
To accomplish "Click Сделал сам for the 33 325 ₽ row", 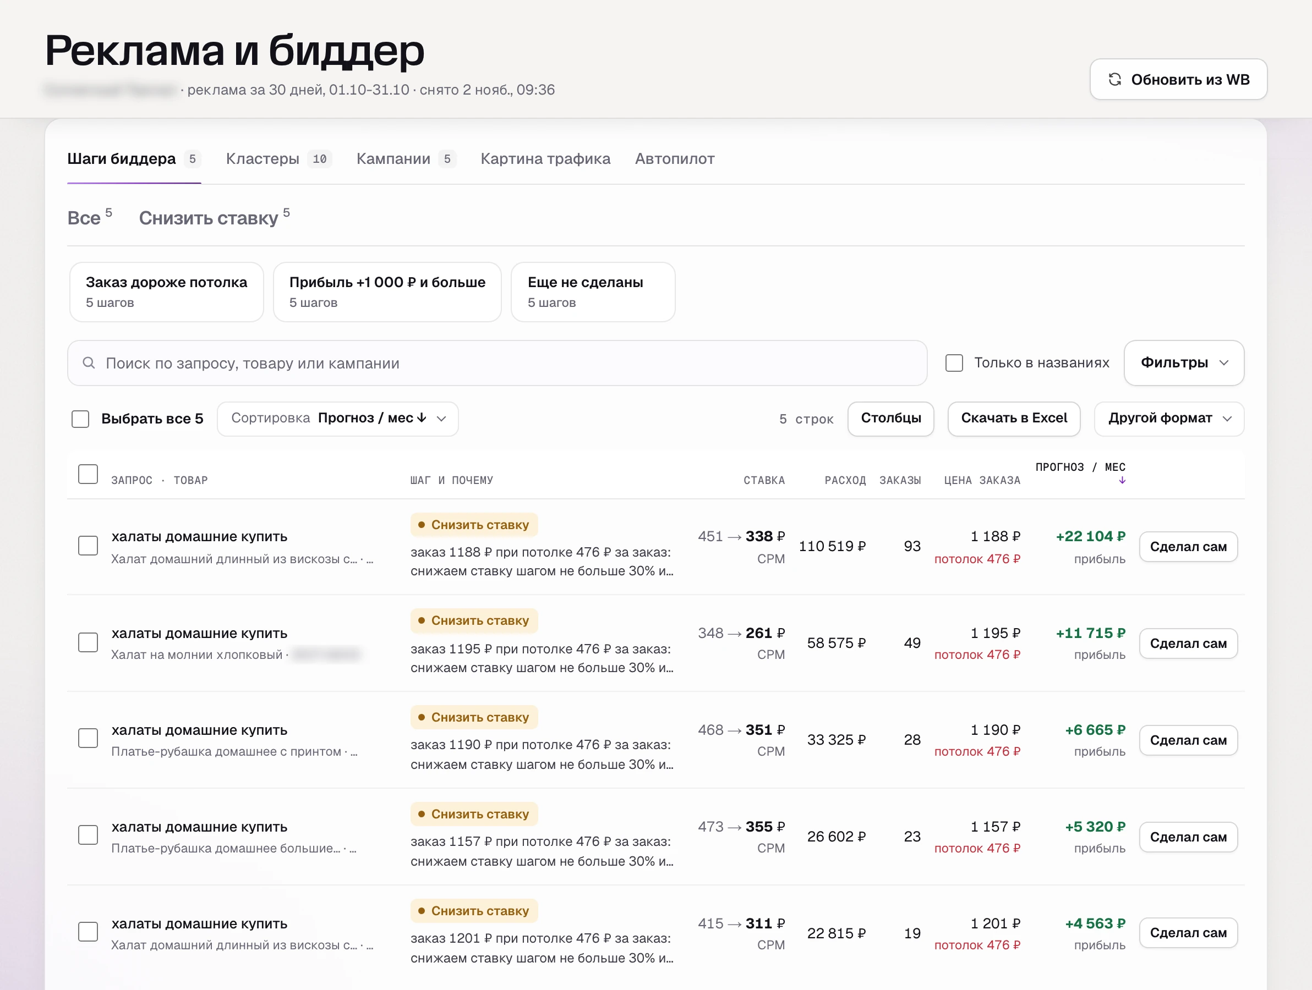I will pos(1188,740).
